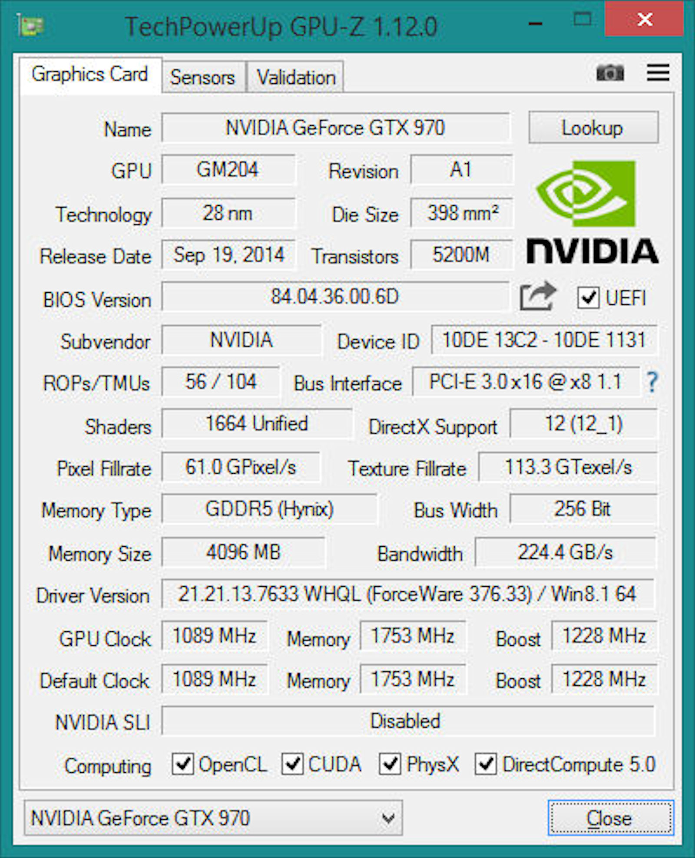Click the DirectX Support field 12 (12_1)
This screenshot has height=858, width=695.
pos(583,423)
